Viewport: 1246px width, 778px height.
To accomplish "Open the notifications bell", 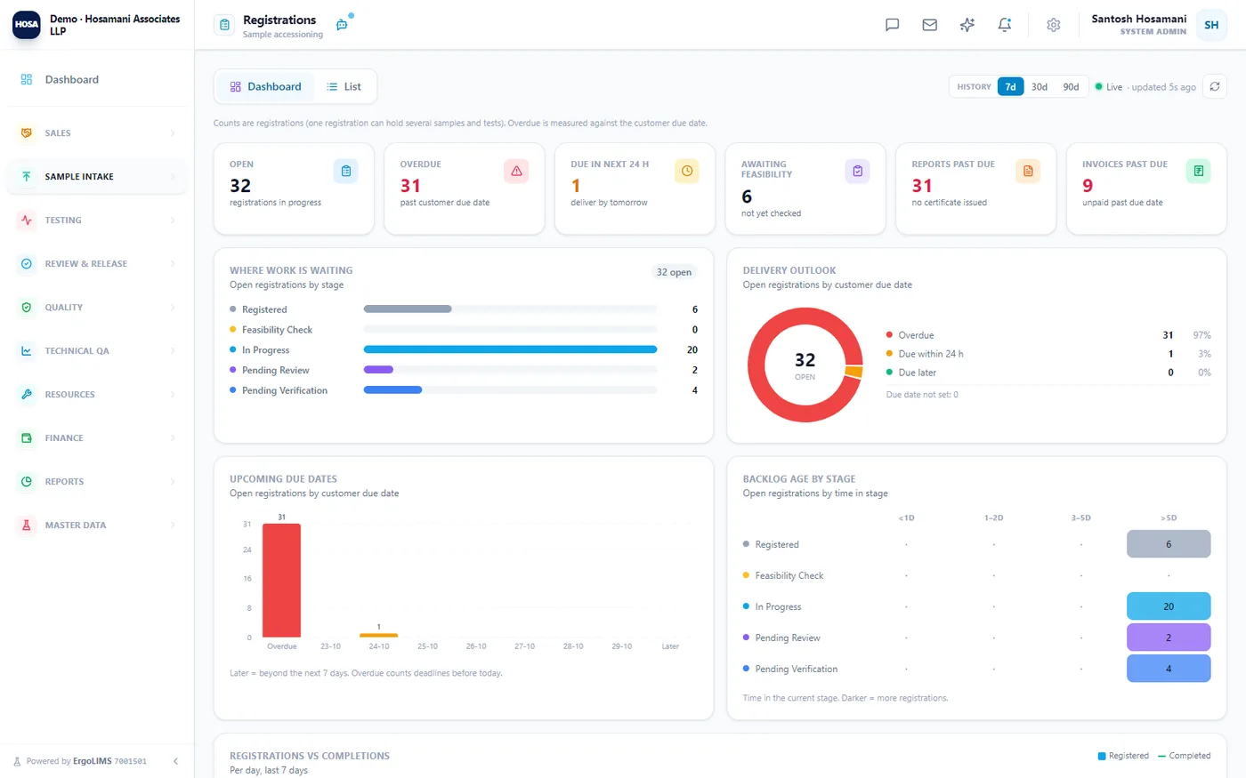I will point(1005,25).
